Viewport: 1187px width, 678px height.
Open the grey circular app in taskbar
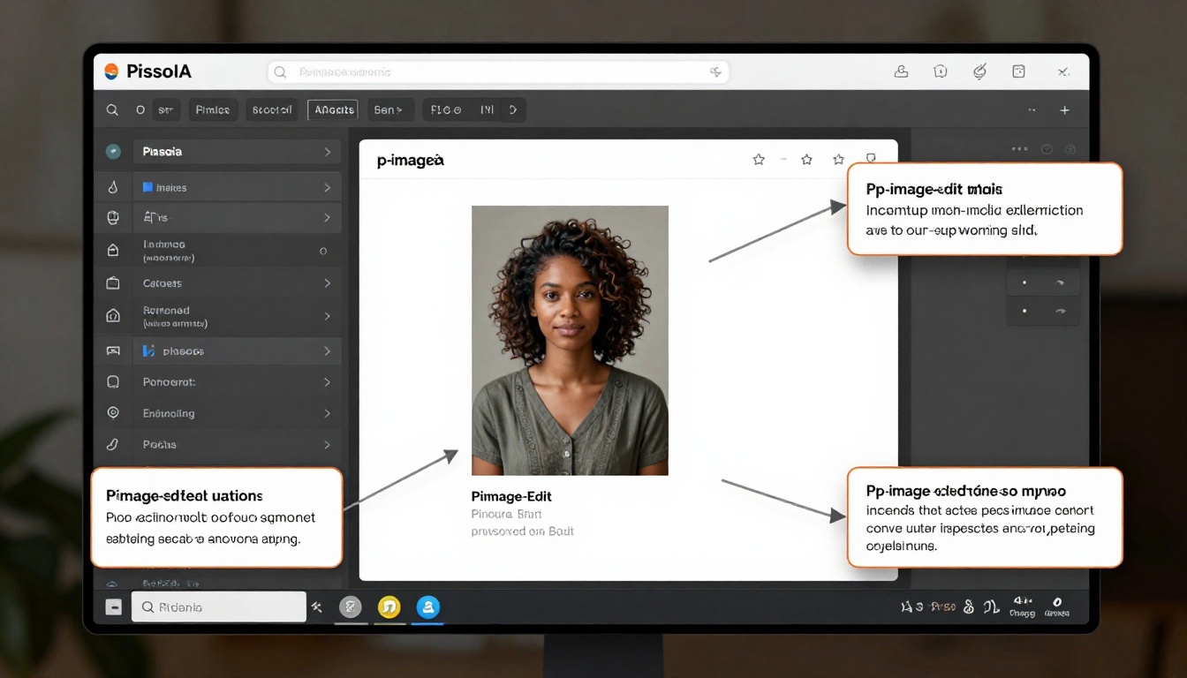[x=351, y=607]
